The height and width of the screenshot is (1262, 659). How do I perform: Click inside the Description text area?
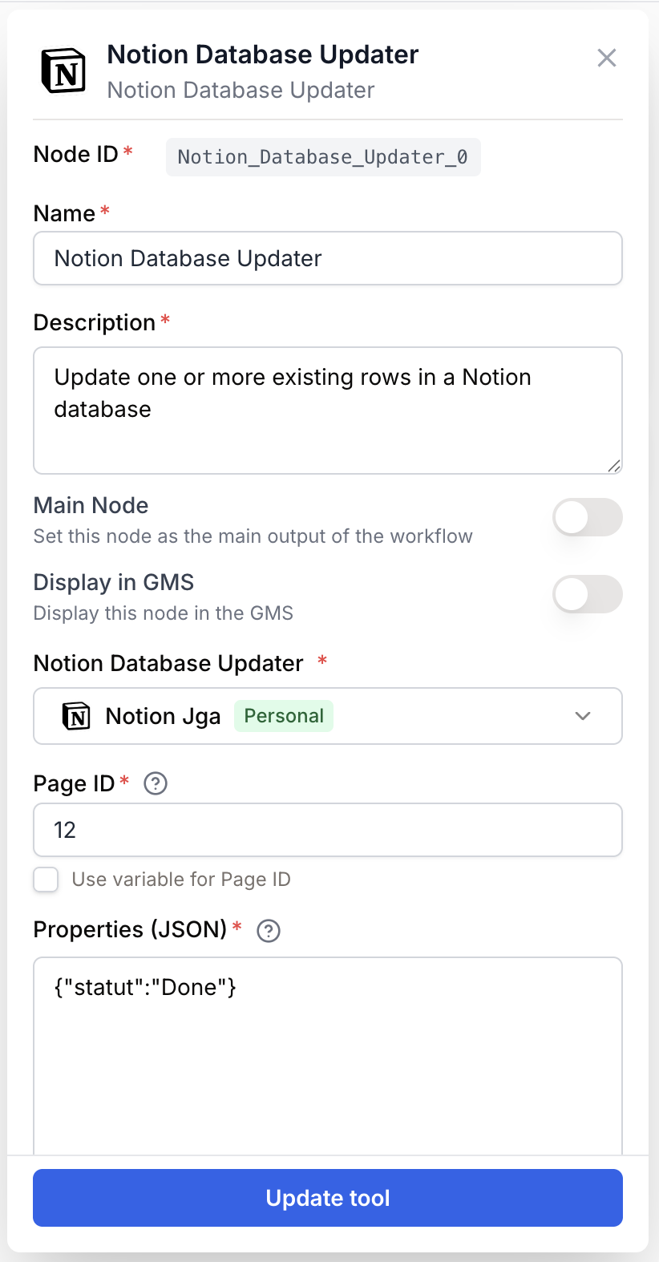coord(328,411)
